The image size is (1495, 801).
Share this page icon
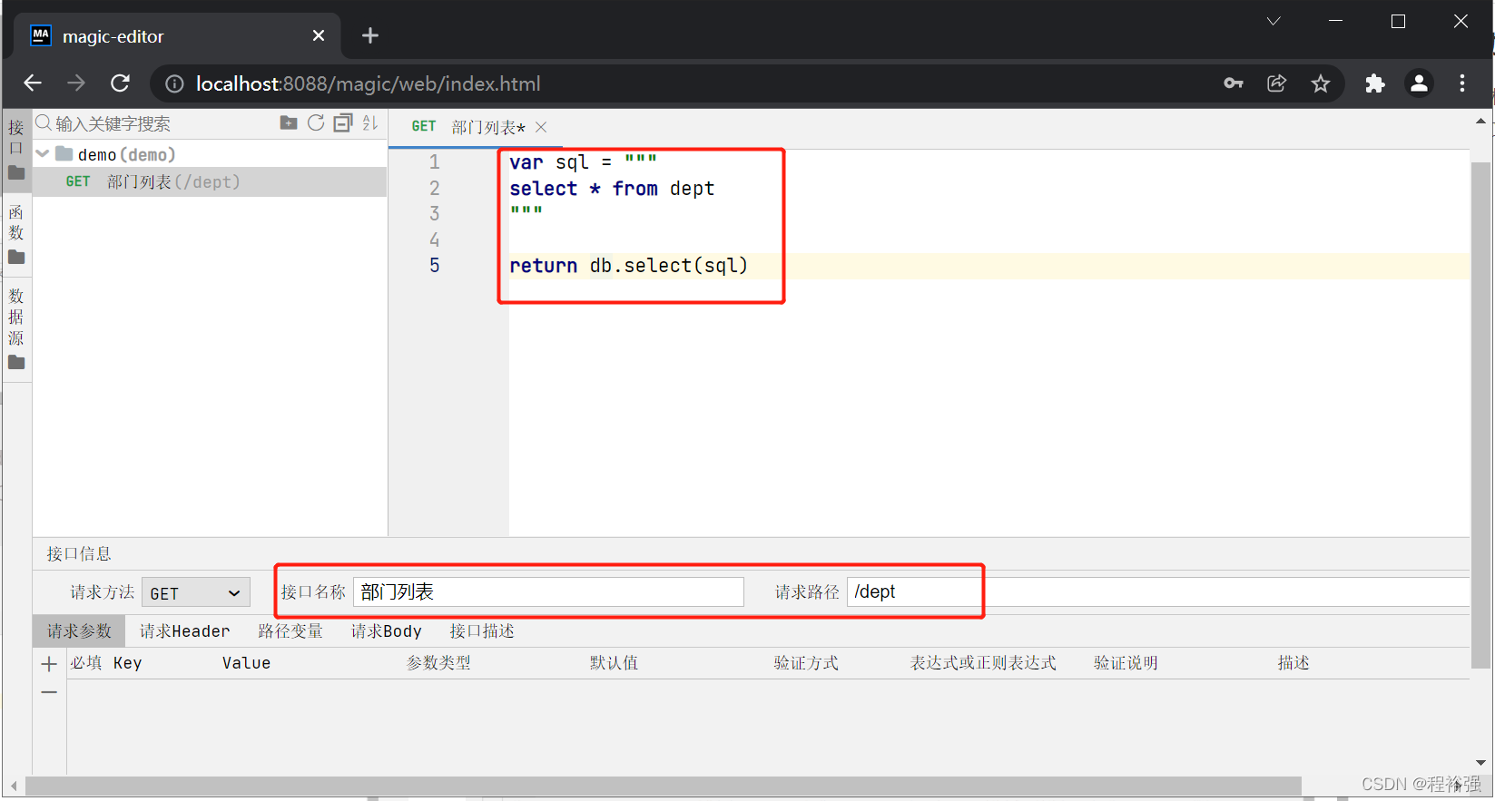click(1277, 83)
